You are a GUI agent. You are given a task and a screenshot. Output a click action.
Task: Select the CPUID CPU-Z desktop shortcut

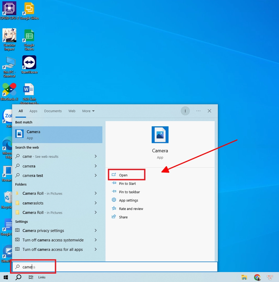9,11
